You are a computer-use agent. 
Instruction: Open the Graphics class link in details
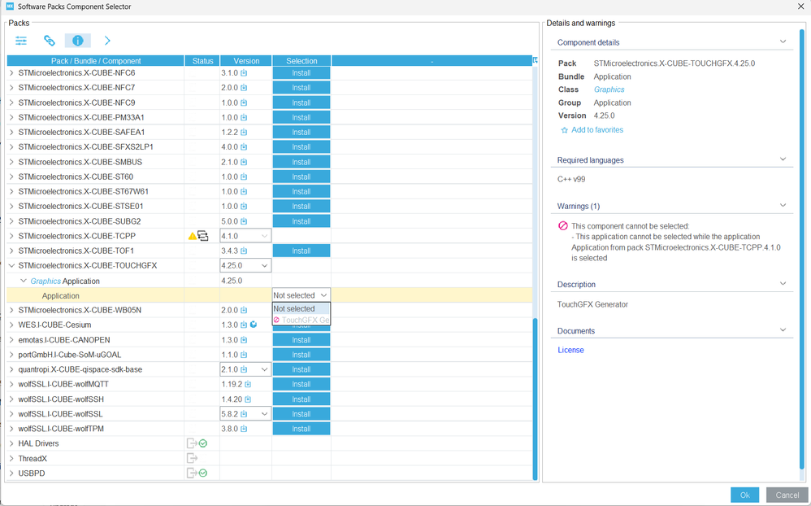click(x=609, y=89)
